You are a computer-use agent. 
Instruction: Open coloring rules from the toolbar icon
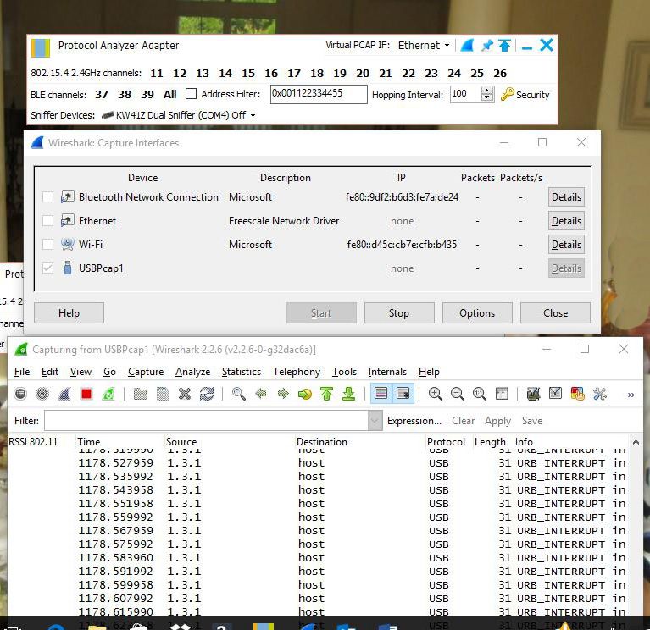tap(577, 394)
